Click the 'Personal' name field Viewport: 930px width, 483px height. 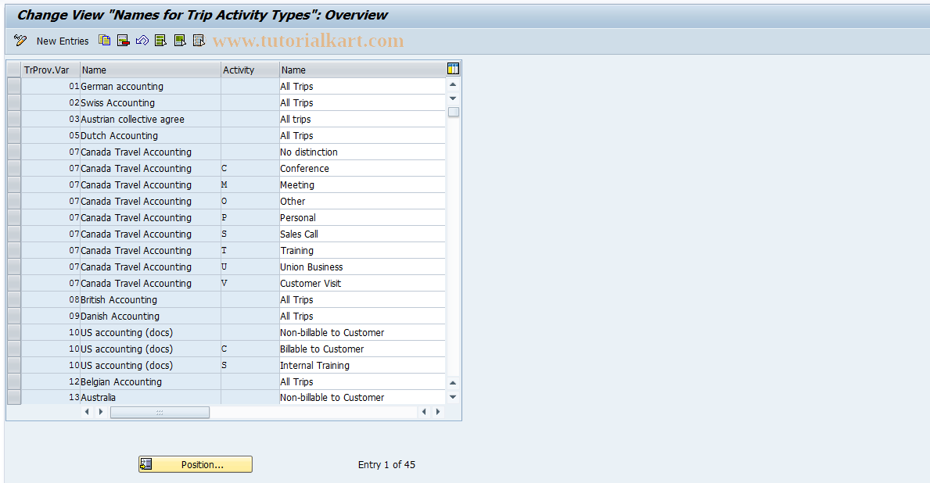(362, 217)
